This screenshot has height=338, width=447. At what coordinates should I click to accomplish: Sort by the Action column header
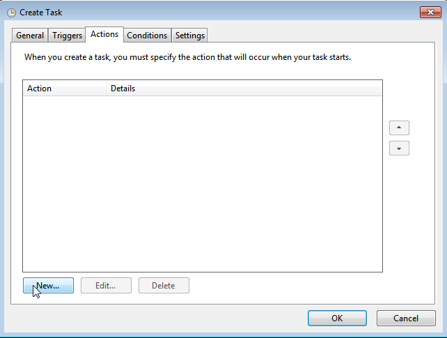pyautogui.click(x=65, y=89)
